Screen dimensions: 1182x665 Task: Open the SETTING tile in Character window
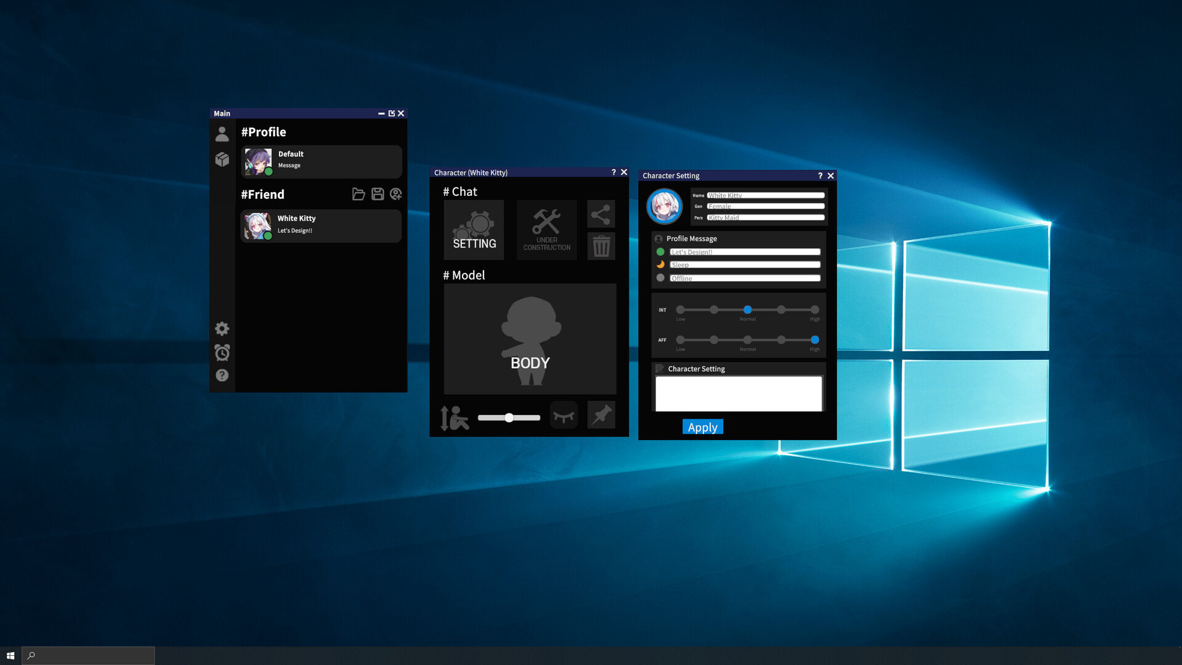tap(474, 230)
